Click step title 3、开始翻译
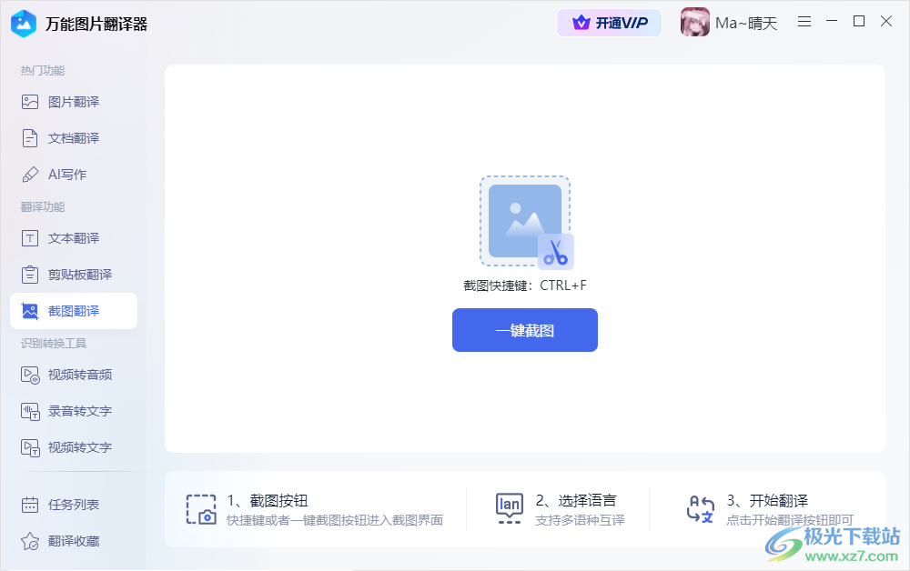910x571 pixels. coord(767,500)
